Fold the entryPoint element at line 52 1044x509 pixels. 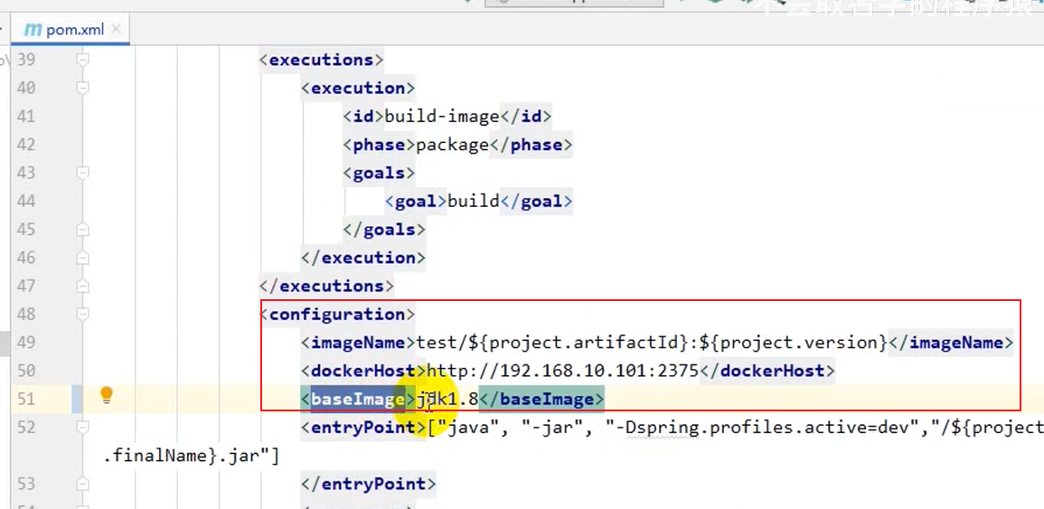(x=82, y=428)
